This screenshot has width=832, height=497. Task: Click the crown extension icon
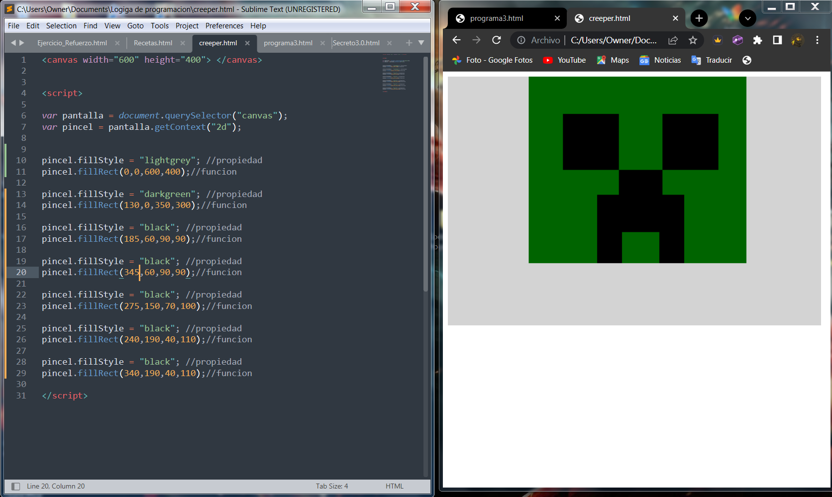click(718, 40)
